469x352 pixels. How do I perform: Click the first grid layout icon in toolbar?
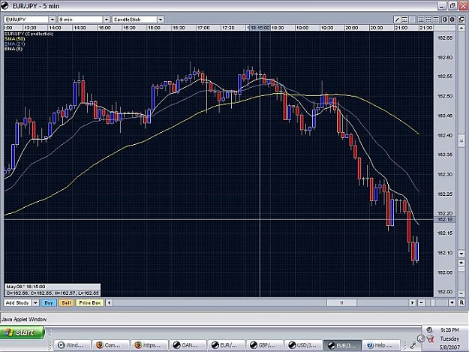[421, 20]
